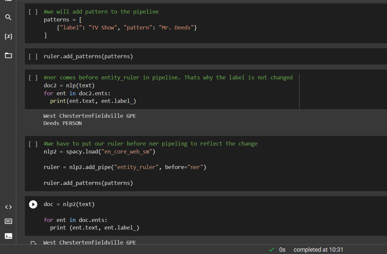Click the cell output toggle icon

33,243
